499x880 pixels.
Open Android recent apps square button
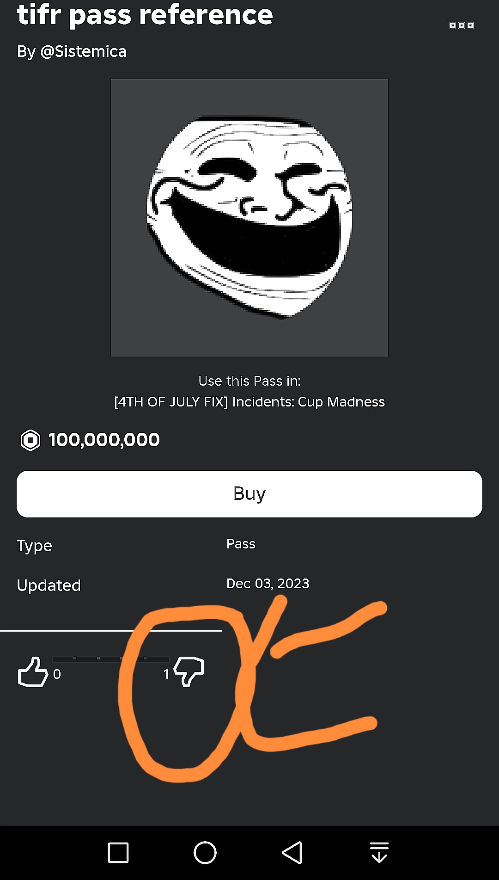point(118,852)
